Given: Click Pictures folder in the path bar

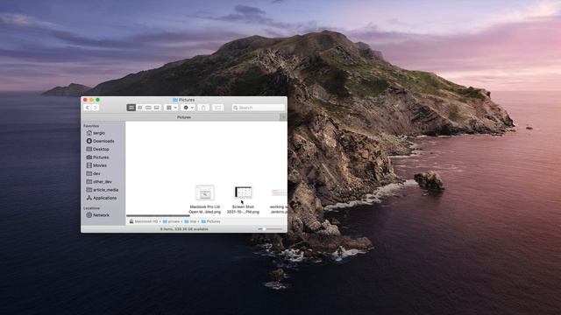Looking at the screenshot, I should point(210,221).
